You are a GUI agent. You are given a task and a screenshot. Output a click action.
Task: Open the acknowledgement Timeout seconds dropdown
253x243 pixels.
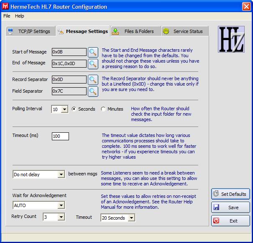point(131,218)
